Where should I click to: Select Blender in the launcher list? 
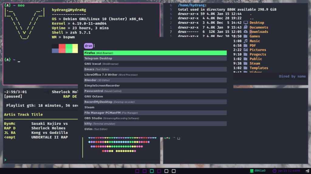(155, 80)
